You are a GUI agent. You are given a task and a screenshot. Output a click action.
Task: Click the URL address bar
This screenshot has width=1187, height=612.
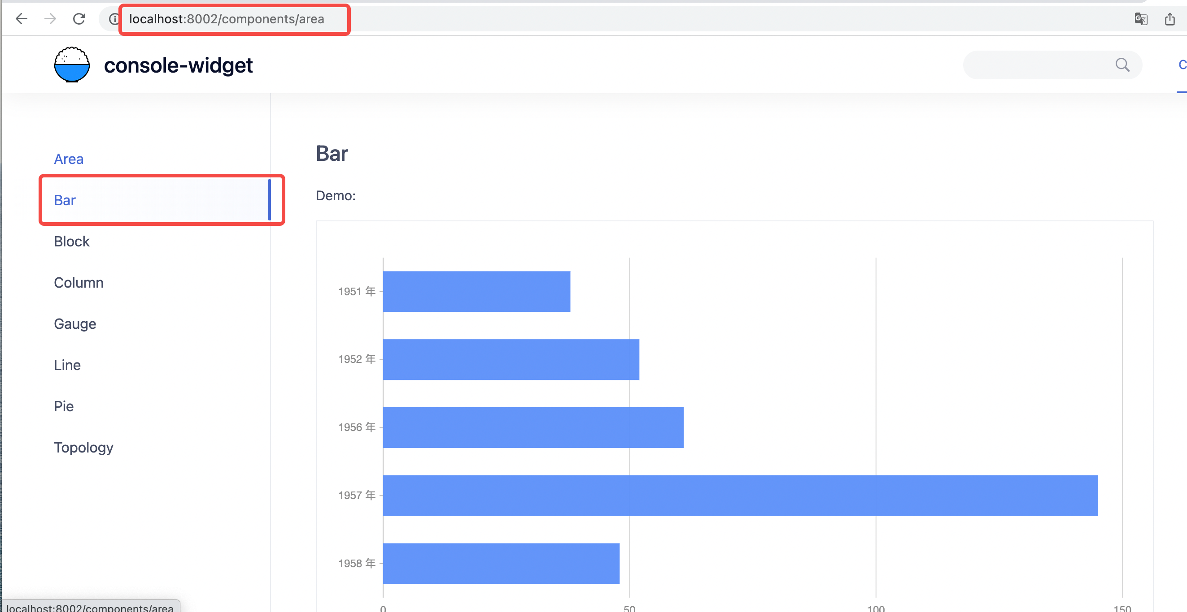click(x=226, y=19)
